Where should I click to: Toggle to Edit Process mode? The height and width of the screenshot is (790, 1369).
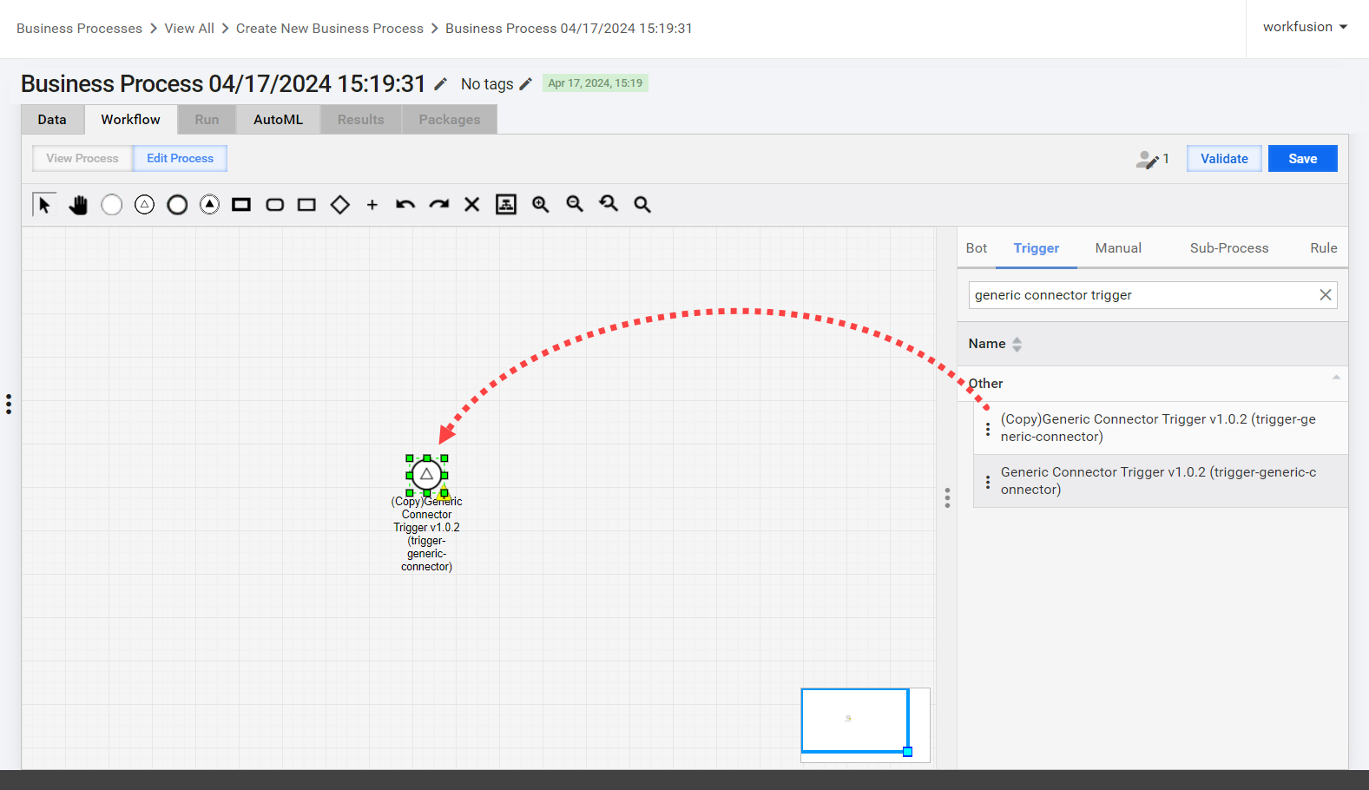tap(180, 158)
